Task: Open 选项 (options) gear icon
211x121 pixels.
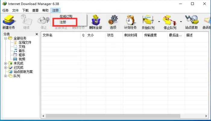Action: (113, 20)
